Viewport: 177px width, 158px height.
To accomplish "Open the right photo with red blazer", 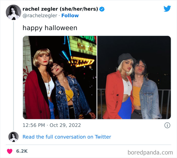I will pos(134,77).
